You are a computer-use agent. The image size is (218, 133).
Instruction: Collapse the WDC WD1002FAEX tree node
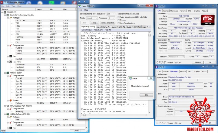coord(5,106)
